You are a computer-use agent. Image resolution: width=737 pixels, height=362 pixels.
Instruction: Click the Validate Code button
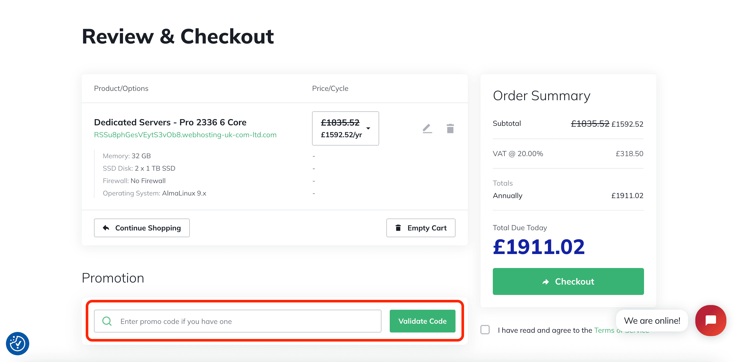(x=422, y=321)
